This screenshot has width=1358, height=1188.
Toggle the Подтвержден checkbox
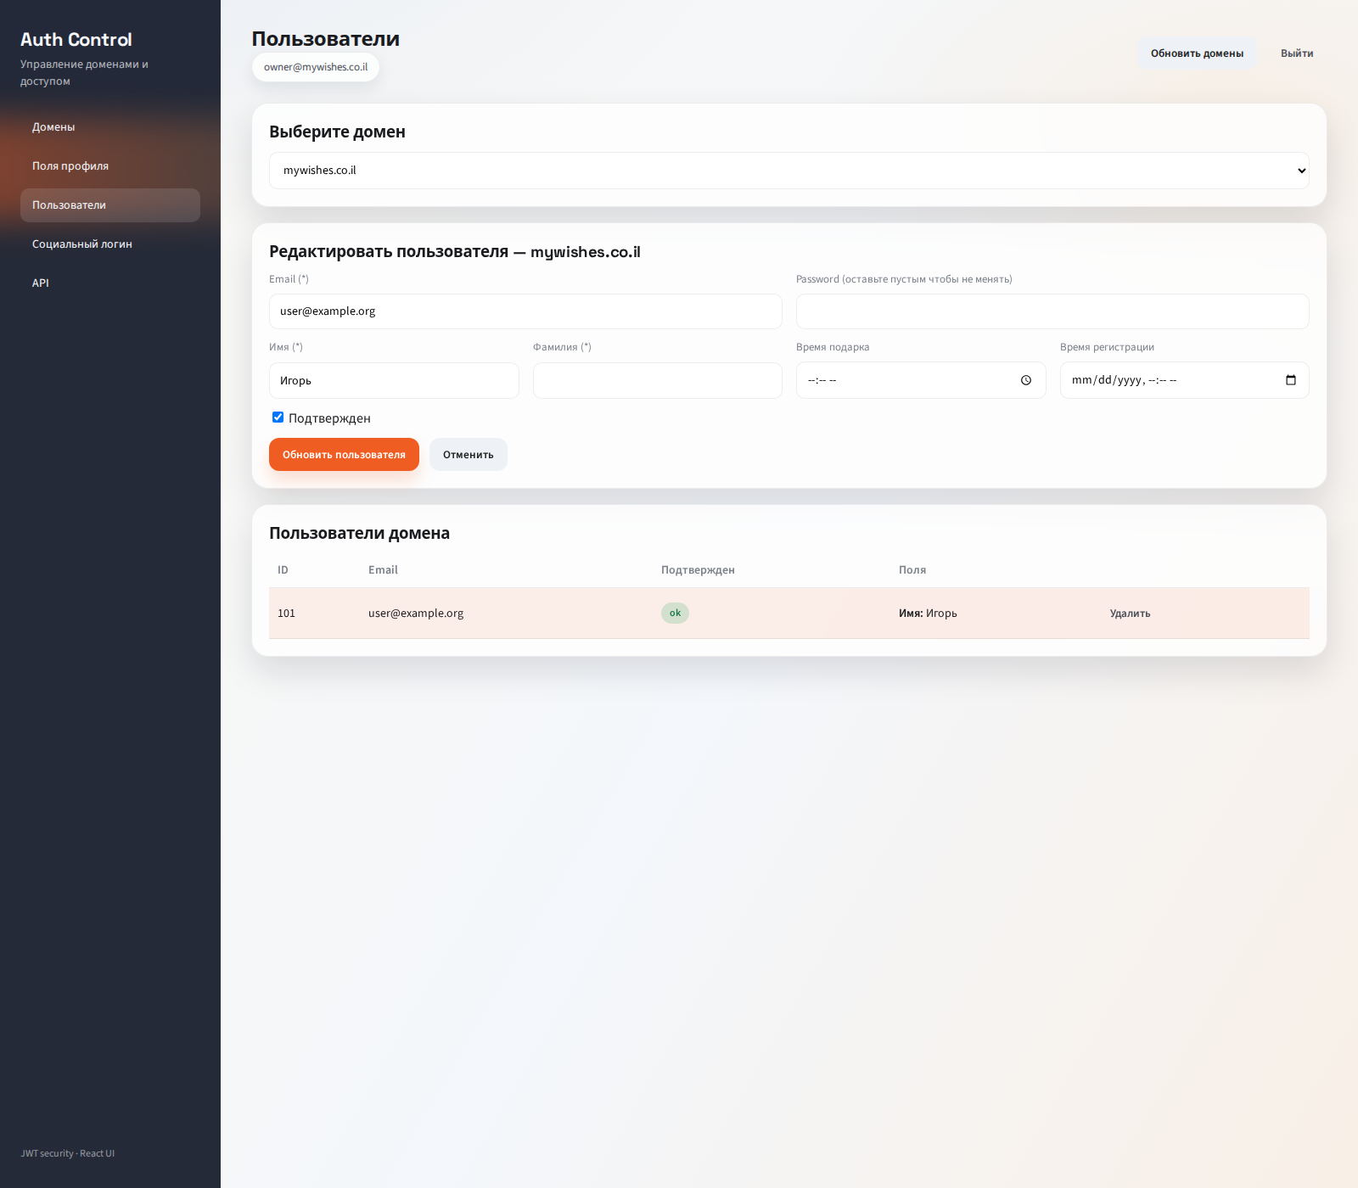click(278, 417)
